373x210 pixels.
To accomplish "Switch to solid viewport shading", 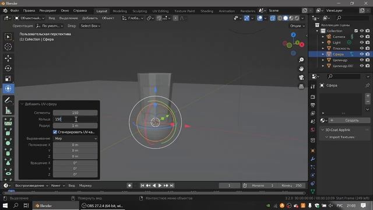I will coord(286,18).
